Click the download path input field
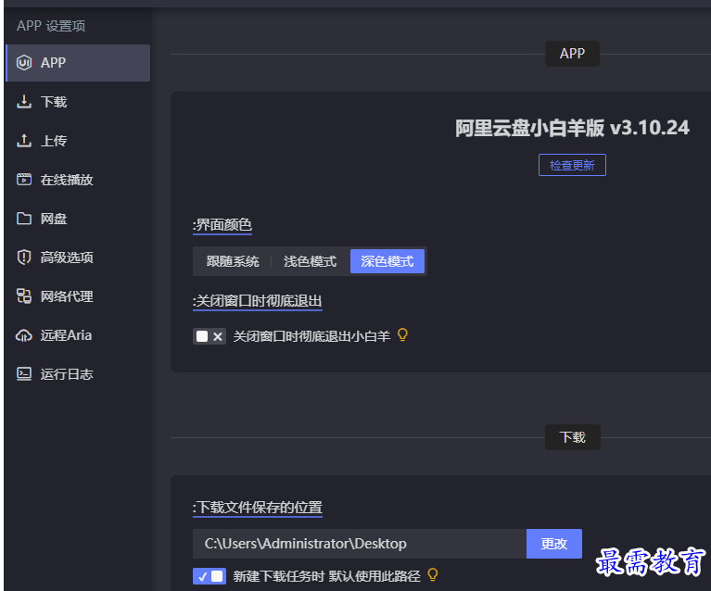711x591 pixels. tap(360, 544)
